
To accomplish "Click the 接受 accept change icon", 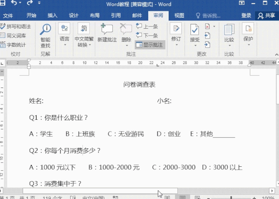I will 194,29.
